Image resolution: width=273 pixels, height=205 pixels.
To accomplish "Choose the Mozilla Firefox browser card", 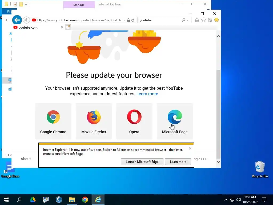I will point(94,121).
